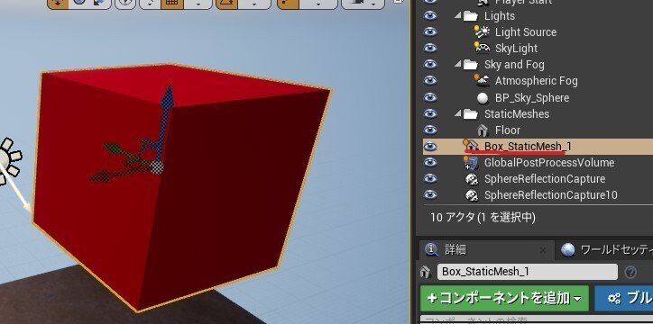This screenshot has width=653, height=324.
Task: Hide the BP_Sky_Sphere actor
Action: click(430, 97)
